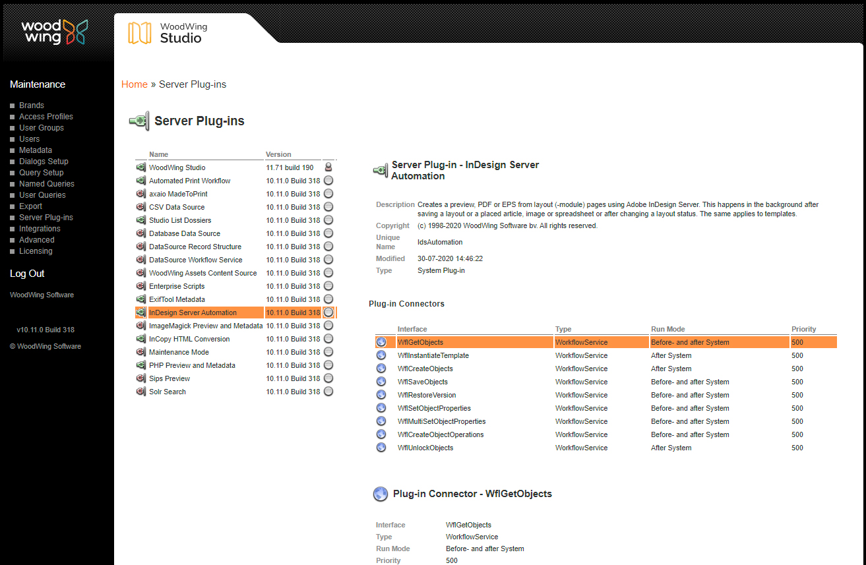Click plug icon next to Studio List Dossiers
Image resolution: width=866 pixels, height=565 pixels.
click(x=140, y=220)
